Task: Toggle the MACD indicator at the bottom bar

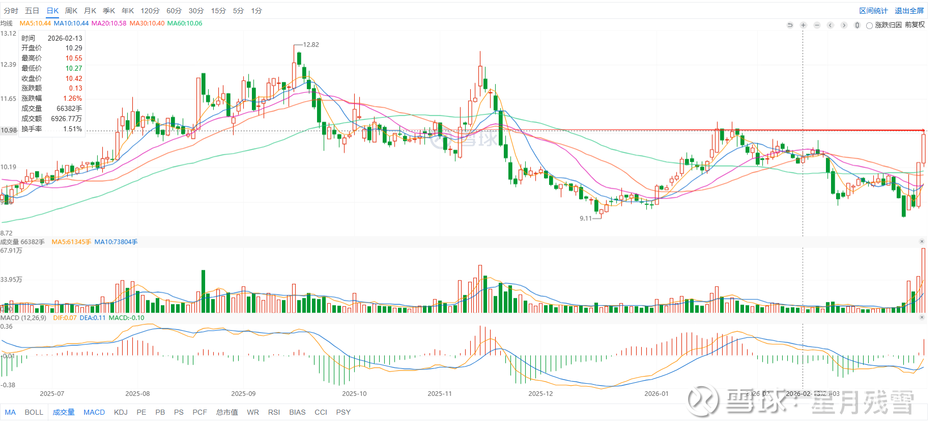Action: click(x=94, y=412)
